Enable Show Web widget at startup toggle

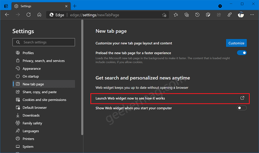coord(242,108)
